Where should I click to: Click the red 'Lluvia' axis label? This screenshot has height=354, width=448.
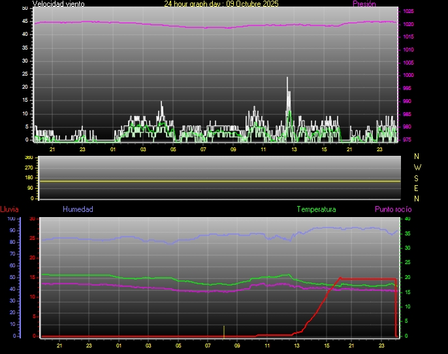click(9, 209)
